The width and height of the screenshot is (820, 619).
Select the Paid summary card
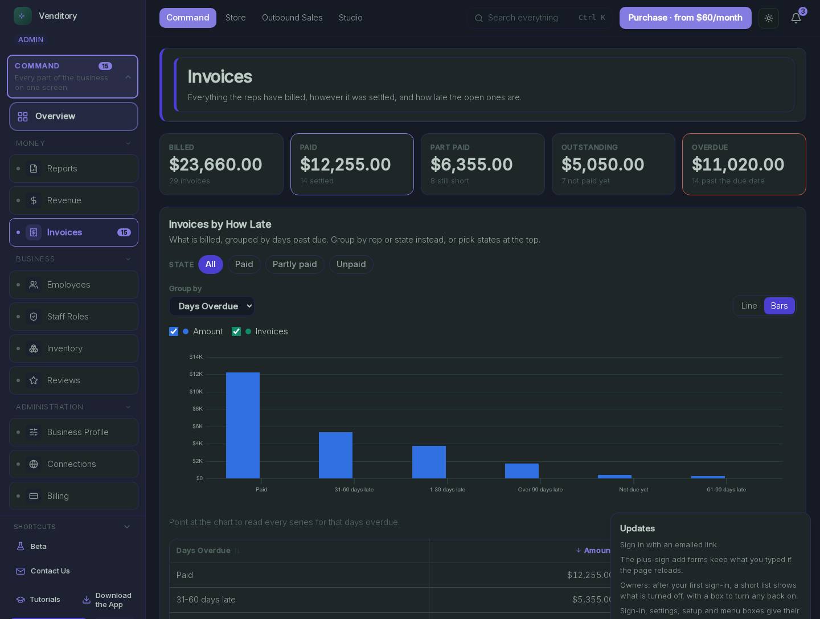pos(352,164)
